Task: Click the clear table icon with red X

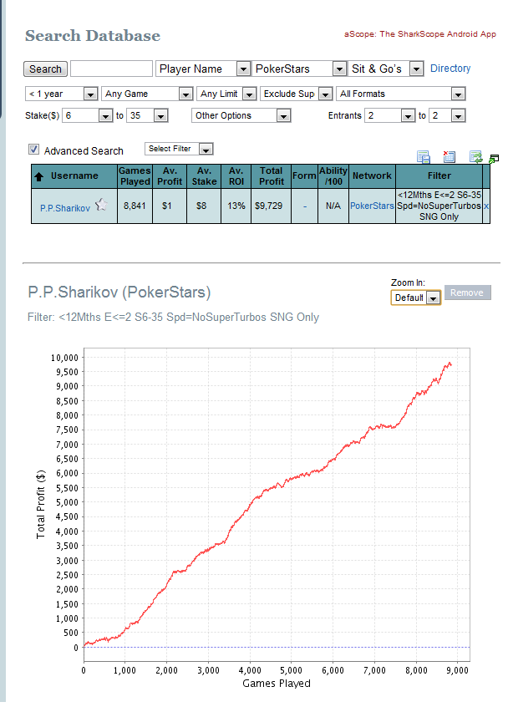Action: [x=449, y=156]
